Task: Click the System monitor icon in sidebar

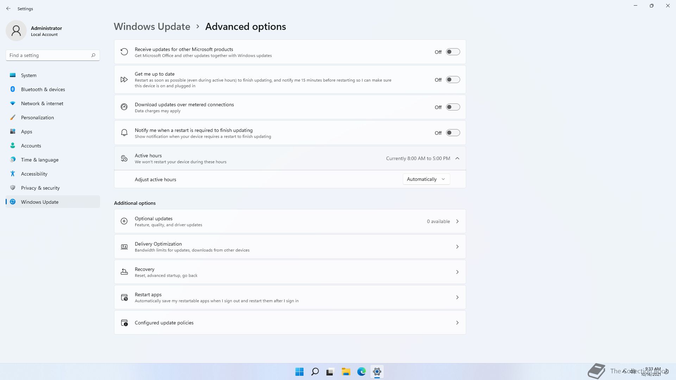Action: pos(13,75)
